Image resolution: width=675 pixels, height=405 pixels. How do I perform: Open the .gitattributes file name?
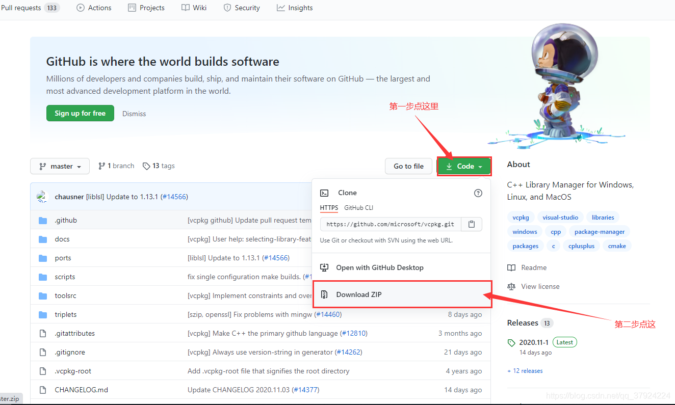75,333
